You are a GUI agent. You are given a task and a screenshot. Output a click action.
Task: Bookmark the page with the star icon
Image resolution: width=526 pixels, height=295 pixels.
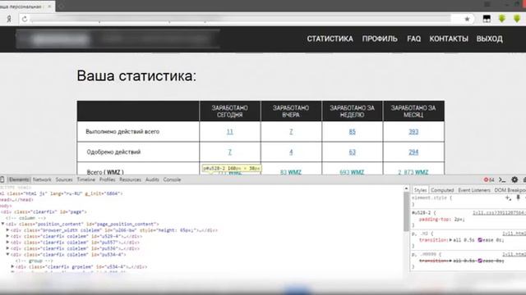[x=467, y=19]
